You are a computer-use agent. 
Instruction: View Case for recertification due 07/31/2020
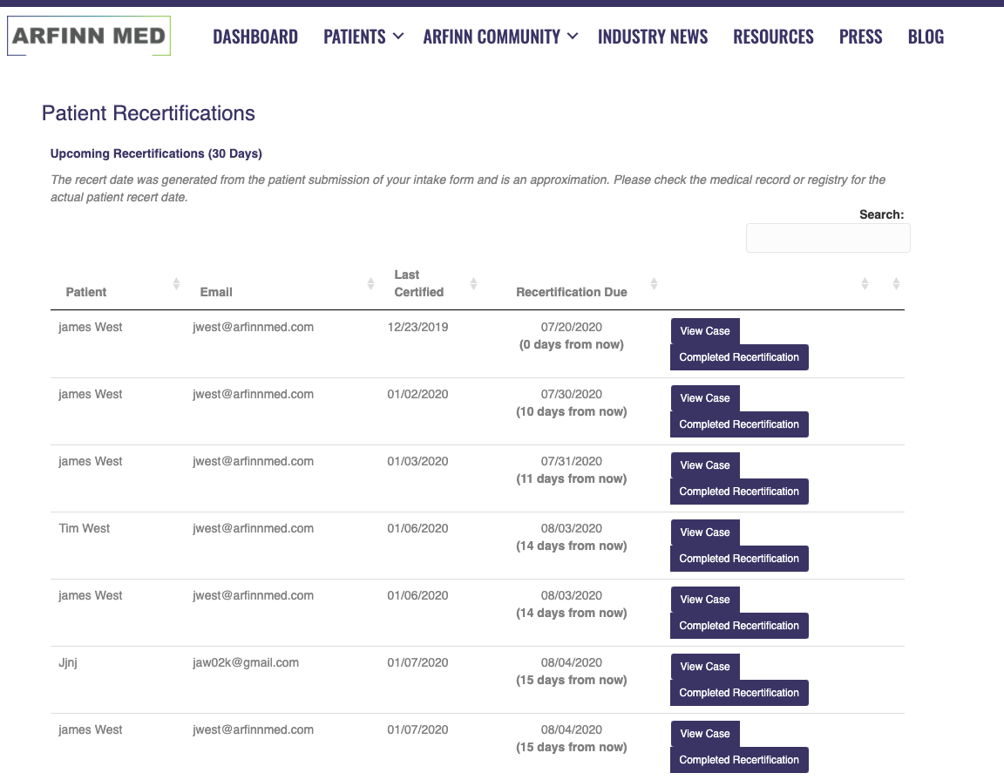(x=705, y=465)
